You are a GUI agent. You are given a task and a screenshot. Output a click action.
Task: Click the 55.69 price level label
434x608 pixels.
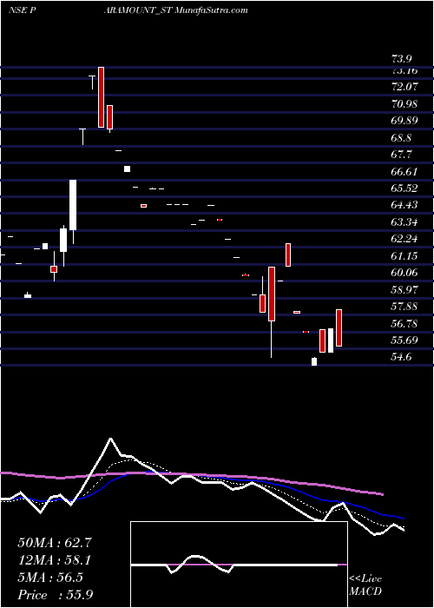pyautogui.click(x=405, y=340)
